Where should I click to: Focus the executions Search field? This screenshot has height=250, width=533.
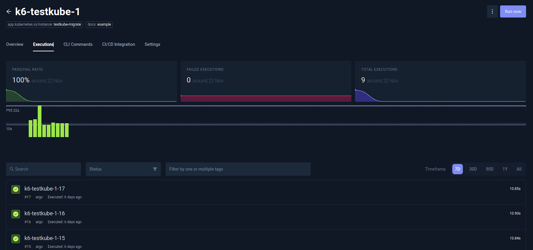pyautogui.click(x=43, y=169)
